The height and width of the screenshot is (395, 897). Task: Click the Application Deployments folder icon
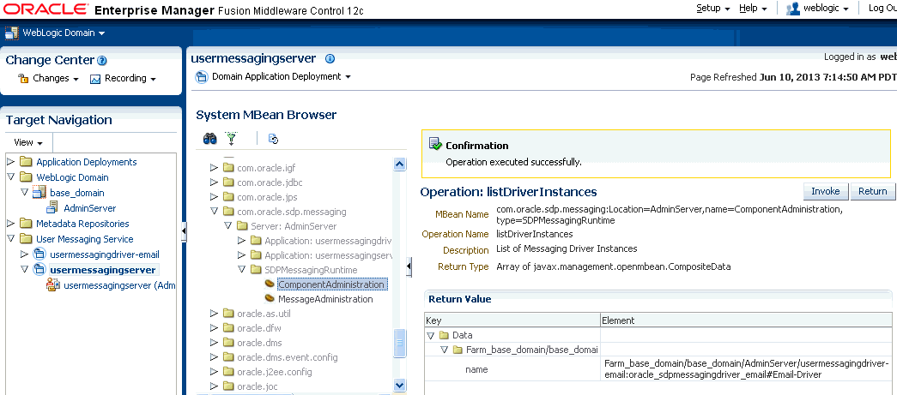26,162
